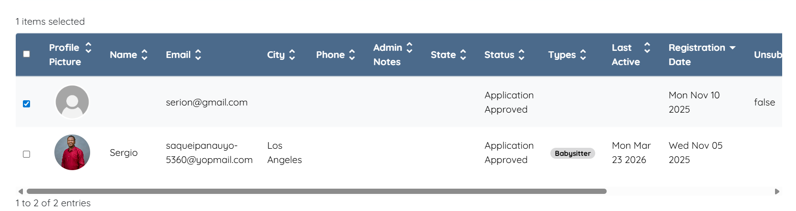Click the Babysitter type badge
Screen dimensions: 796x211
[572, 153]
